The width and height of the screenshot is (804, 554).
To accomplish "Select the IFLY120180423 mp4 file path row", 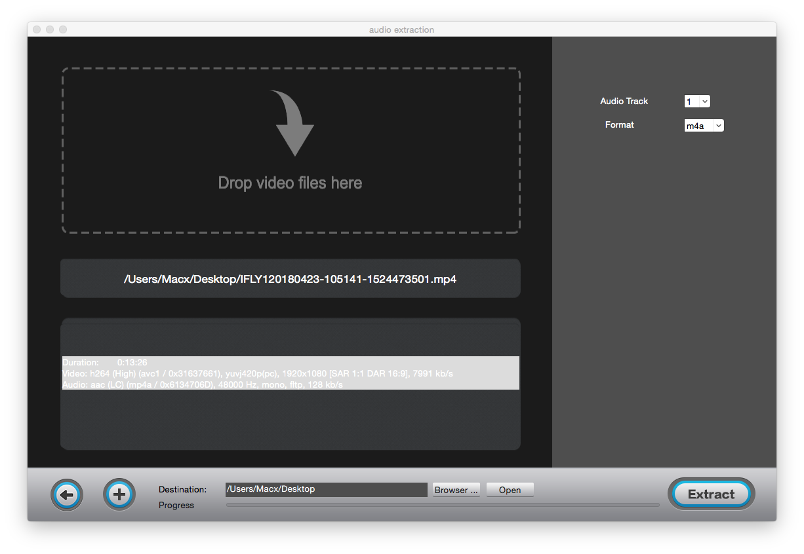I will (291, 279).
